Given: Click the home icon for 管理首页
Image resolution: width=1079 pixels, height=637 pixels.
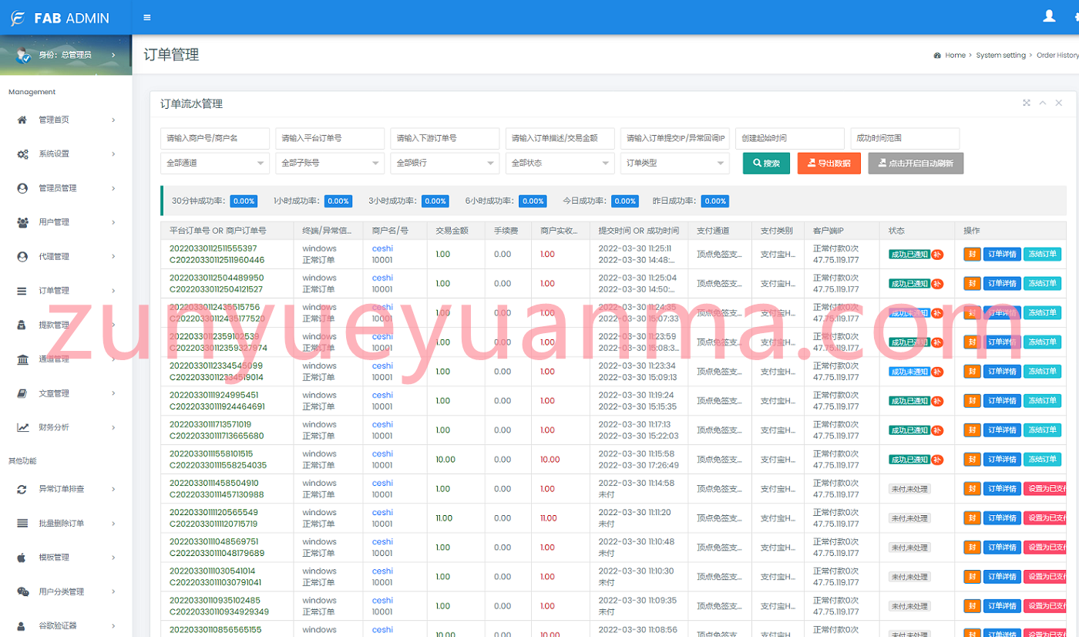Looking at the screenshot, I should (22, 120).
